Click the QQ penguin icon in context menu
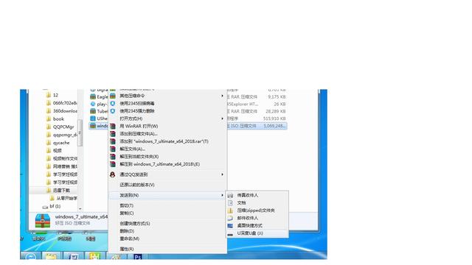Screen dimensions: 472x265 tap(113, 174)
